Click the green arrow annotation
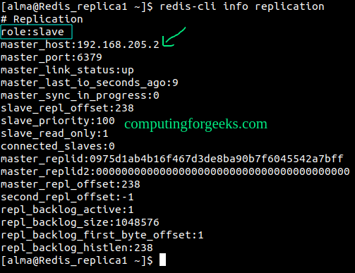This screenshot has width=355, height=273. [x=174, y=37]
